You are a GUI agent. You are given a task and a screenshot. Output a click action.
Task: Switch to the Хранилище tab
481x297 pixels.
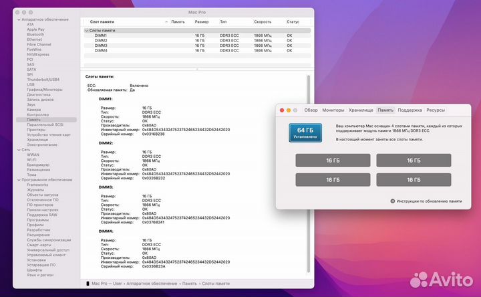pos(361,110)
